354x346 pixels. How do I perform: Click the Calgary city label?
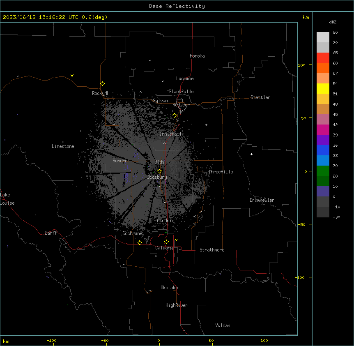(x=164, y=248)
